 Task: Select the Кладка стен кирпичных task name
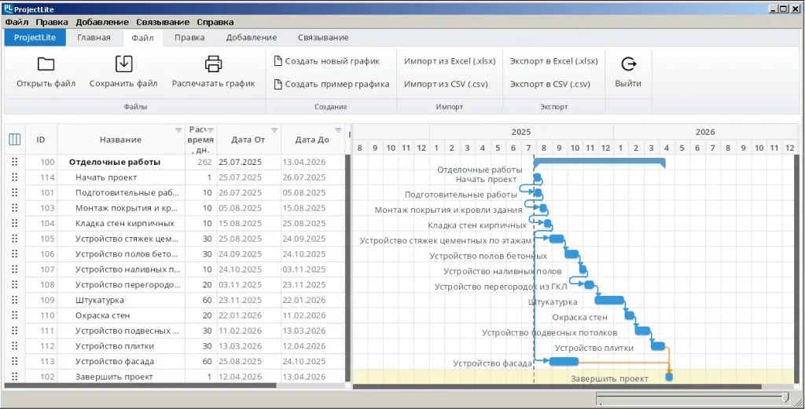[x=125, y=224]
